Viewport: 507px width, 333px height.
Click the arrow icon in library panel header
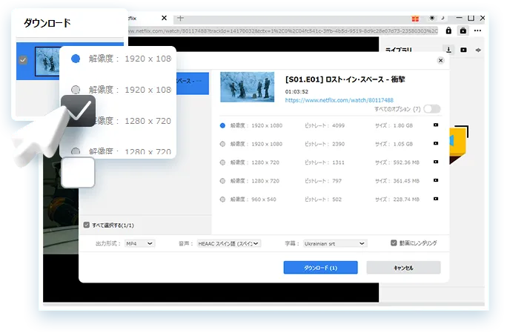tap(478, 50)
